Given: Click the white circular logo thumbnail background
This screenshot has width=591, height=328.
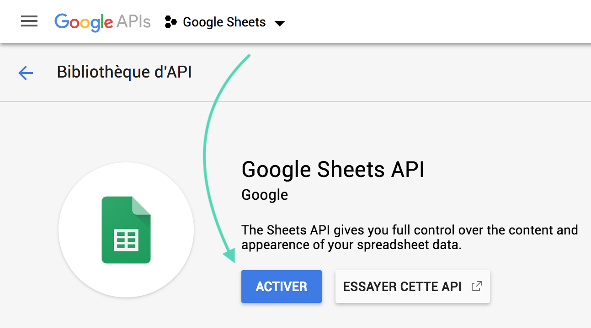Looking at the screenshot, I should (126, 230).
